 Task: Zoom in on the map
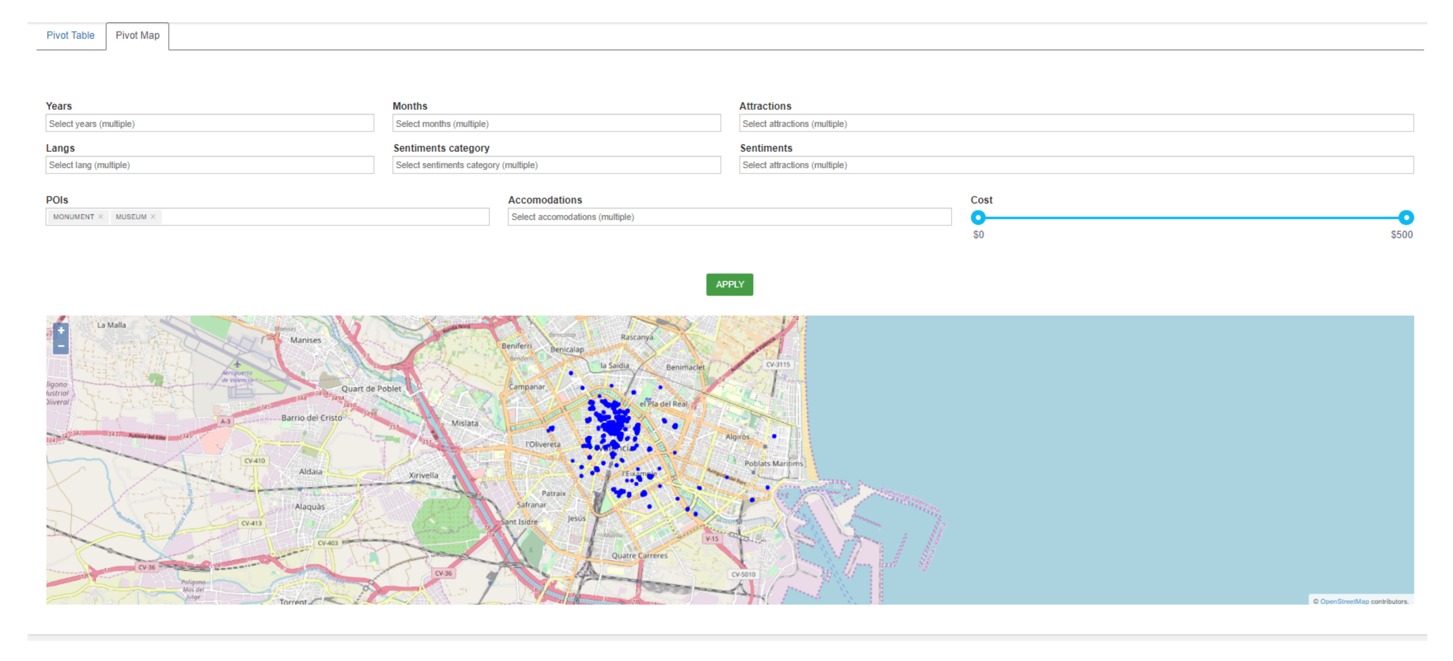point(61,330)
